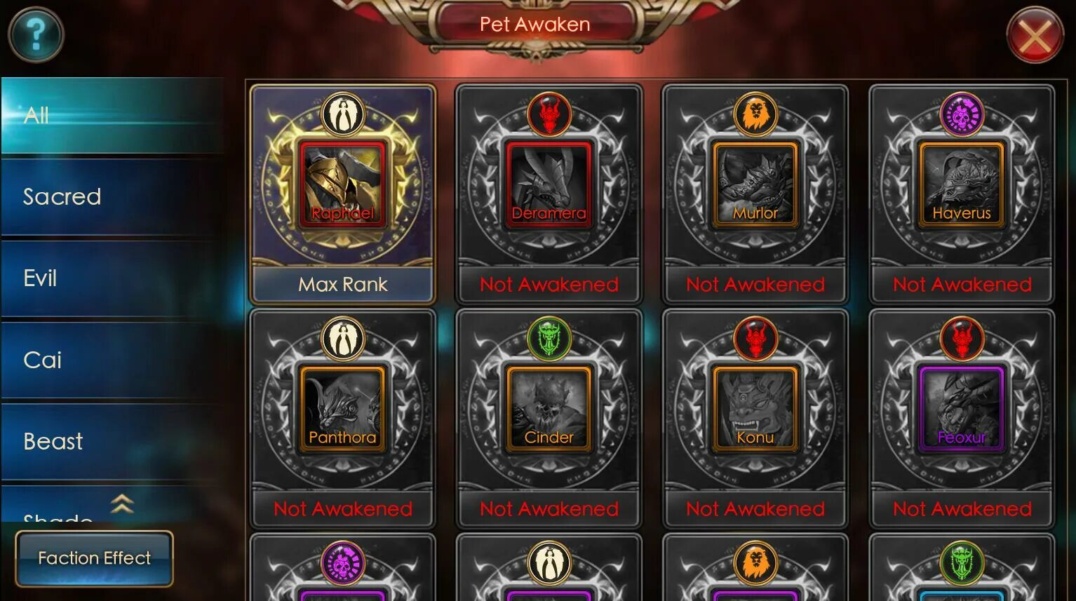Screen dimensions: 1076x601
Task: Click Not Awakened under Deramera
Action: point(549,284)
